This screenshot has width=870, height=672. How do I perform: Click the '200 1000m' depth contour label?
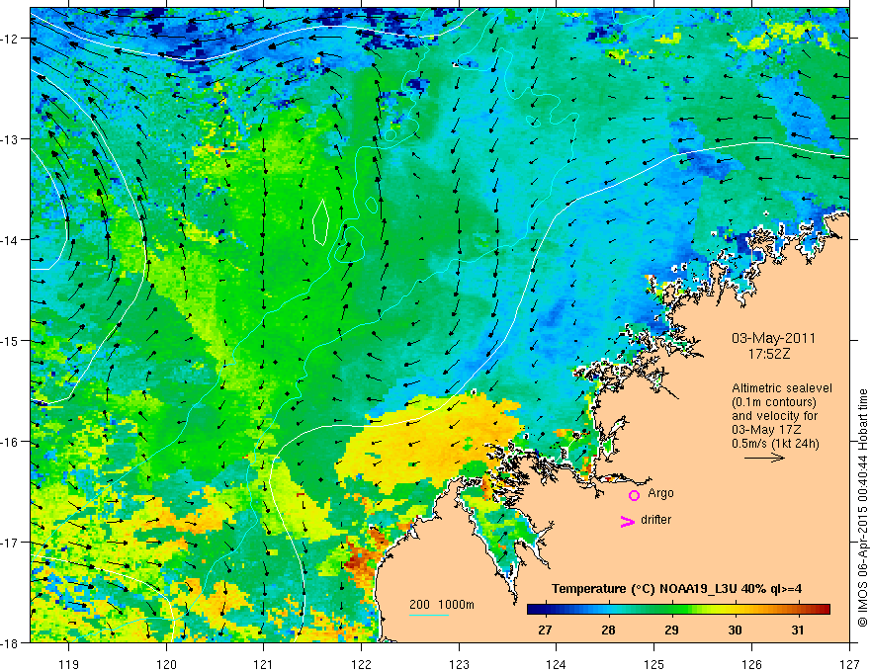pyautogui.click(x=442, y=605)
